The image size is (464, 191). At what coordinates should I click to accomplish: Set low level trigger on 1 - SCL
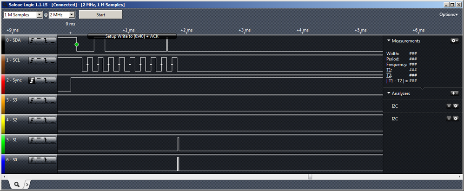53,60
